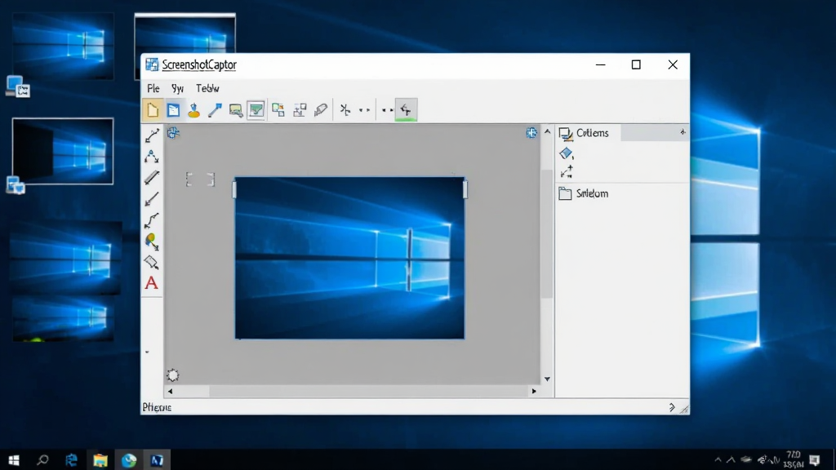
Task: Click the horizontal scrollbar right arrow
Action: pyautogui.click(x=534, y=391)
